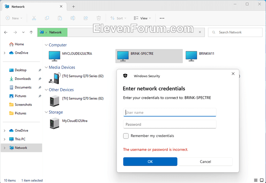Select Samsung Q70 under Media Devices
266x183 pixels.
[x=76, y=78]
